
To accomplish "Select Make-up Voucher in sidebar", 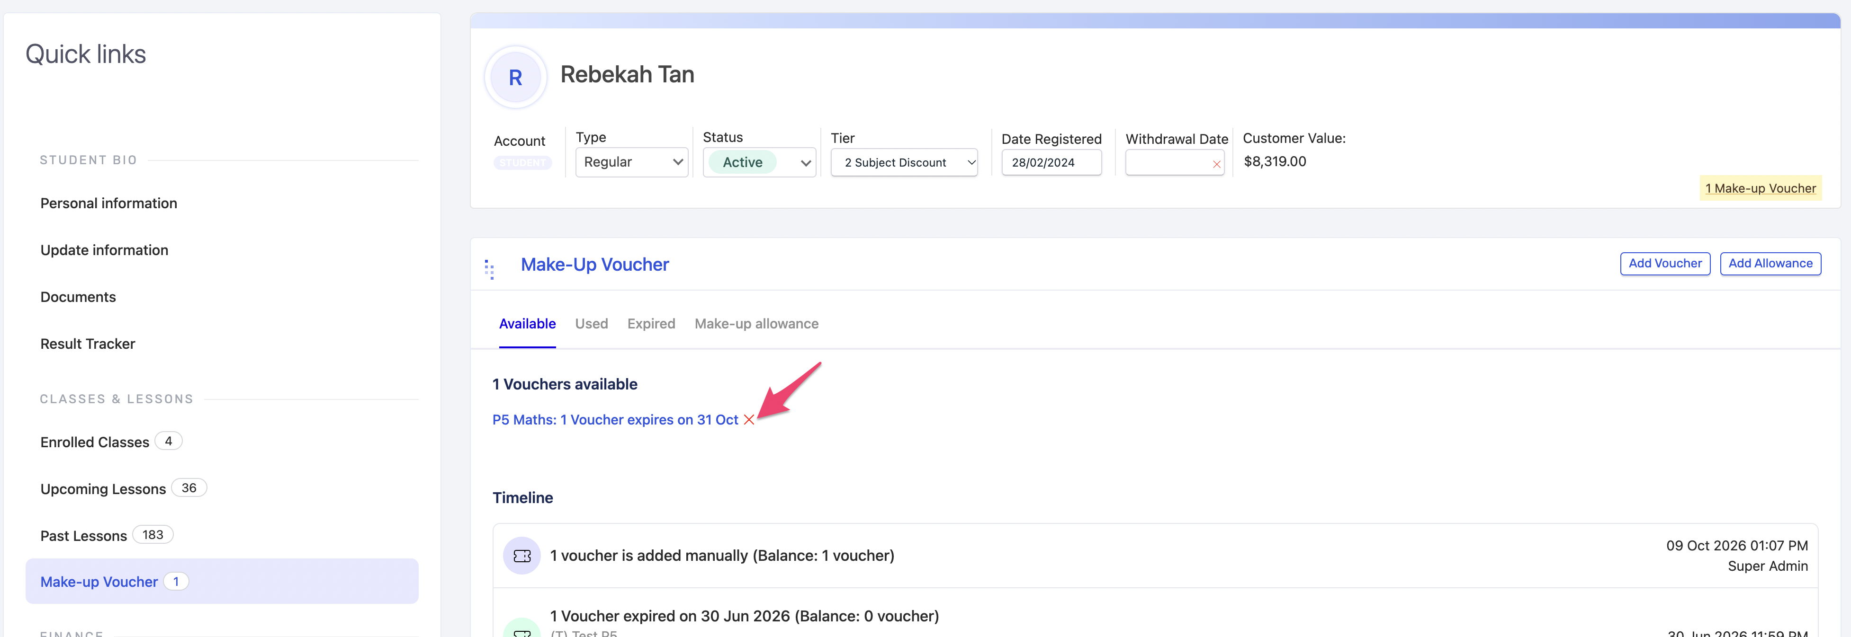I will 221,582.
